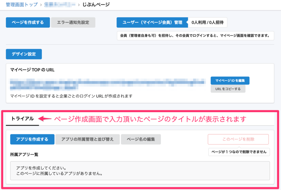Click the このページを削除 button
281x190 pixels.
tap(238, 139)
